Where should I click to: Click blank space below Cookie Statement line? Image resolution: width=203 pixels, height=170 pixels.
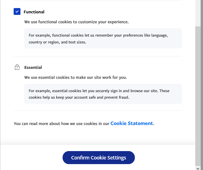click(98, 135)
